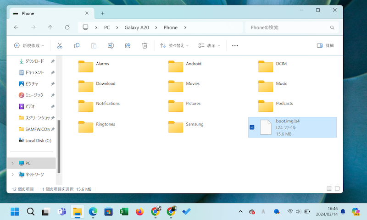The image size is (367, 220).
Task: Click the Copy icon in toolbar
Action: click(x=77, y=46)
